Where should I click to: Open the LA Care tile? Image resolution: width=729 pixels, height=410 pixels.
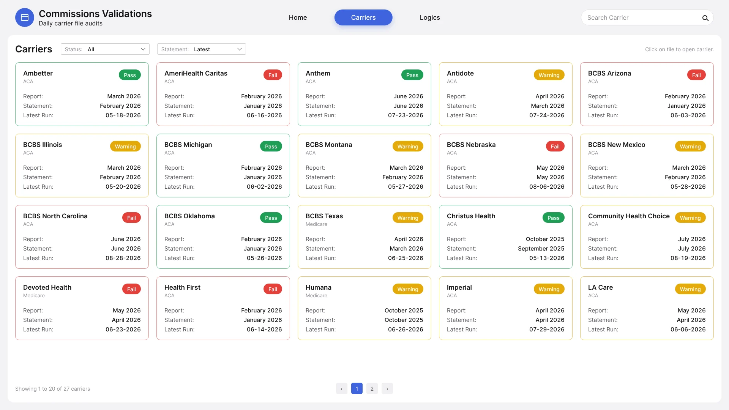coord(647,308)
